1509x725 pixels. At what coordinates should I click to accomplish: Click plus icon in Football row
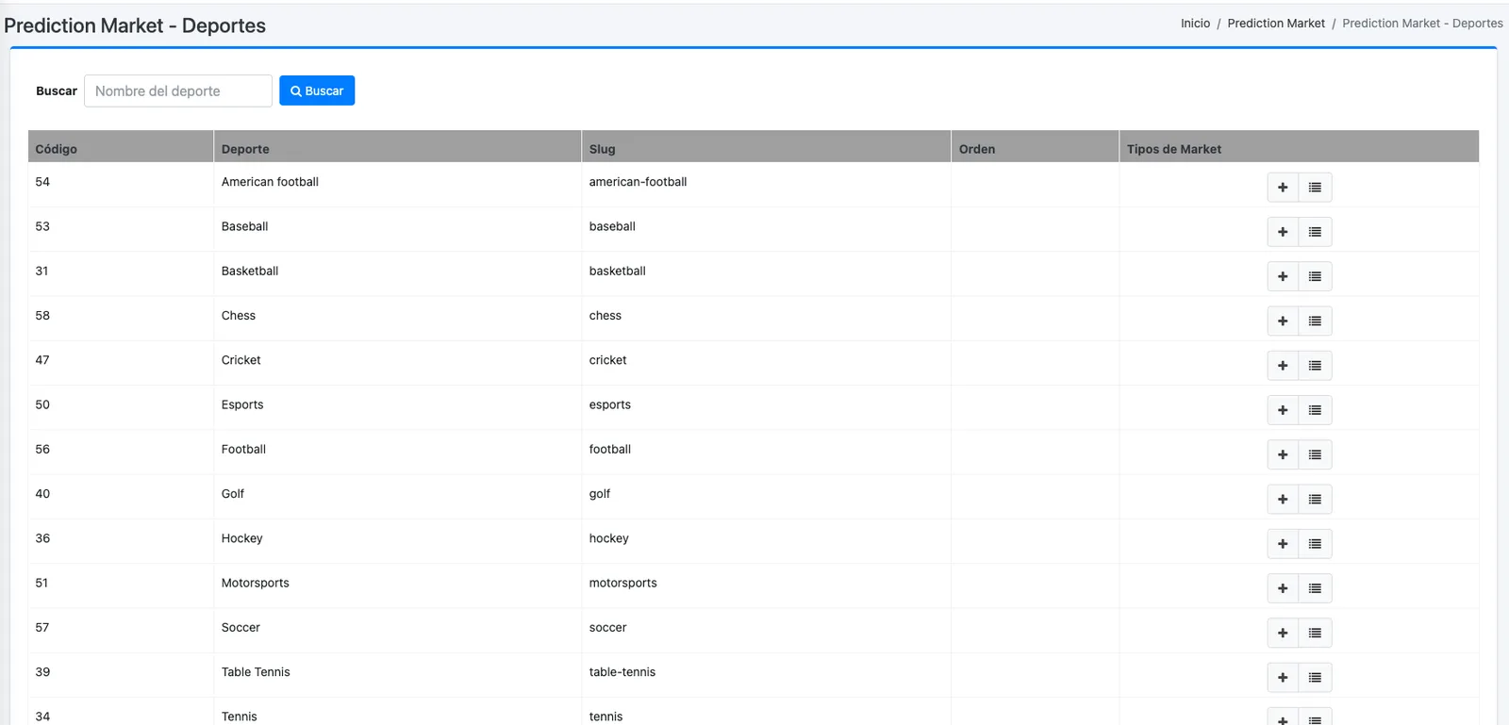pyautogui.click(x=1283, y=454)
